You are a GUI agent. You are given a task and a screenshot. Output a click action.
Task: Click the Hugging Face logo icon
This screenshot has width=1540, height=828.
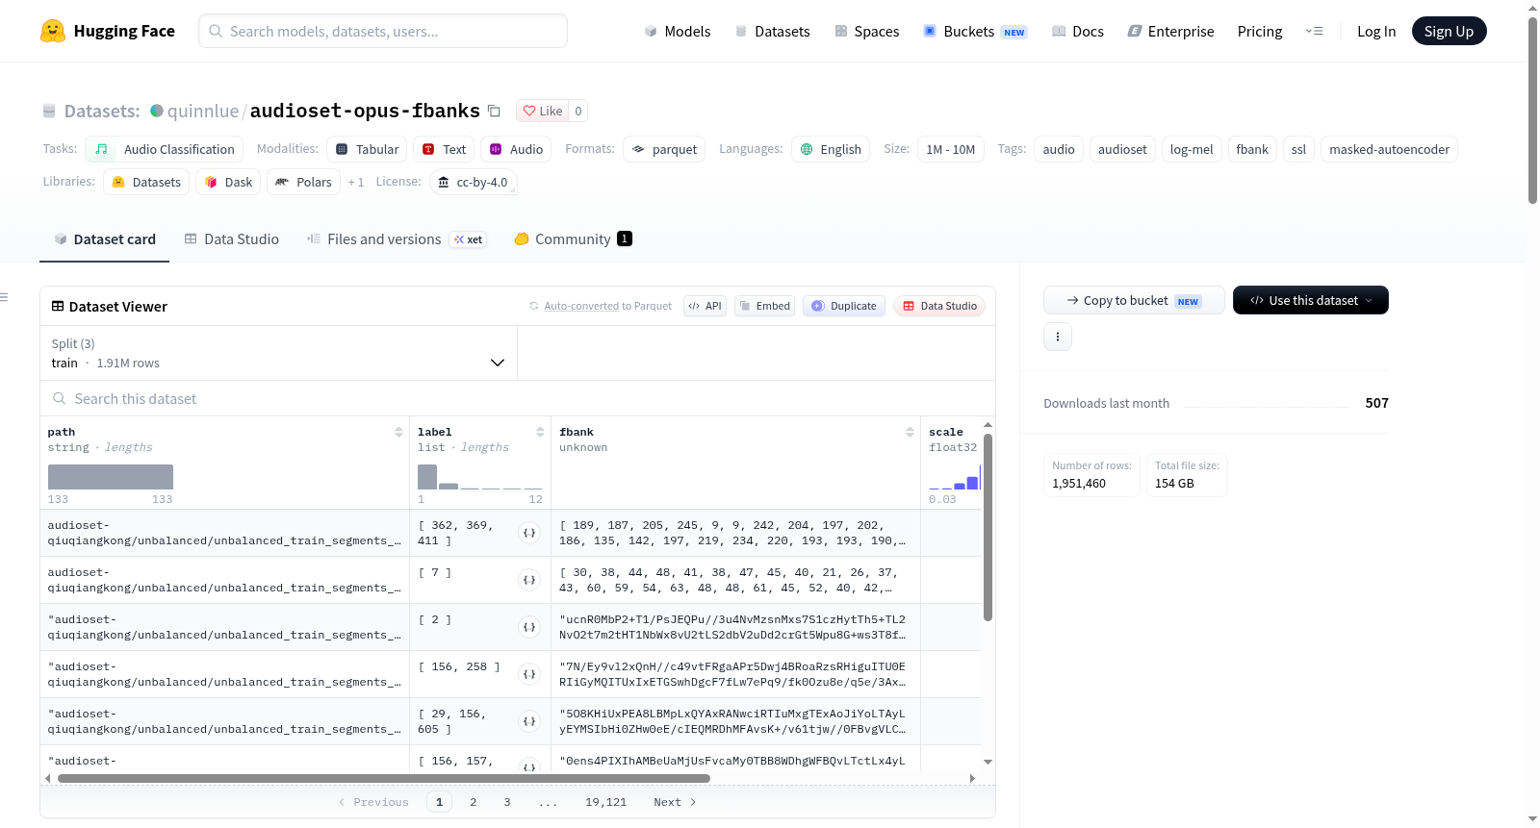[53, 31]
